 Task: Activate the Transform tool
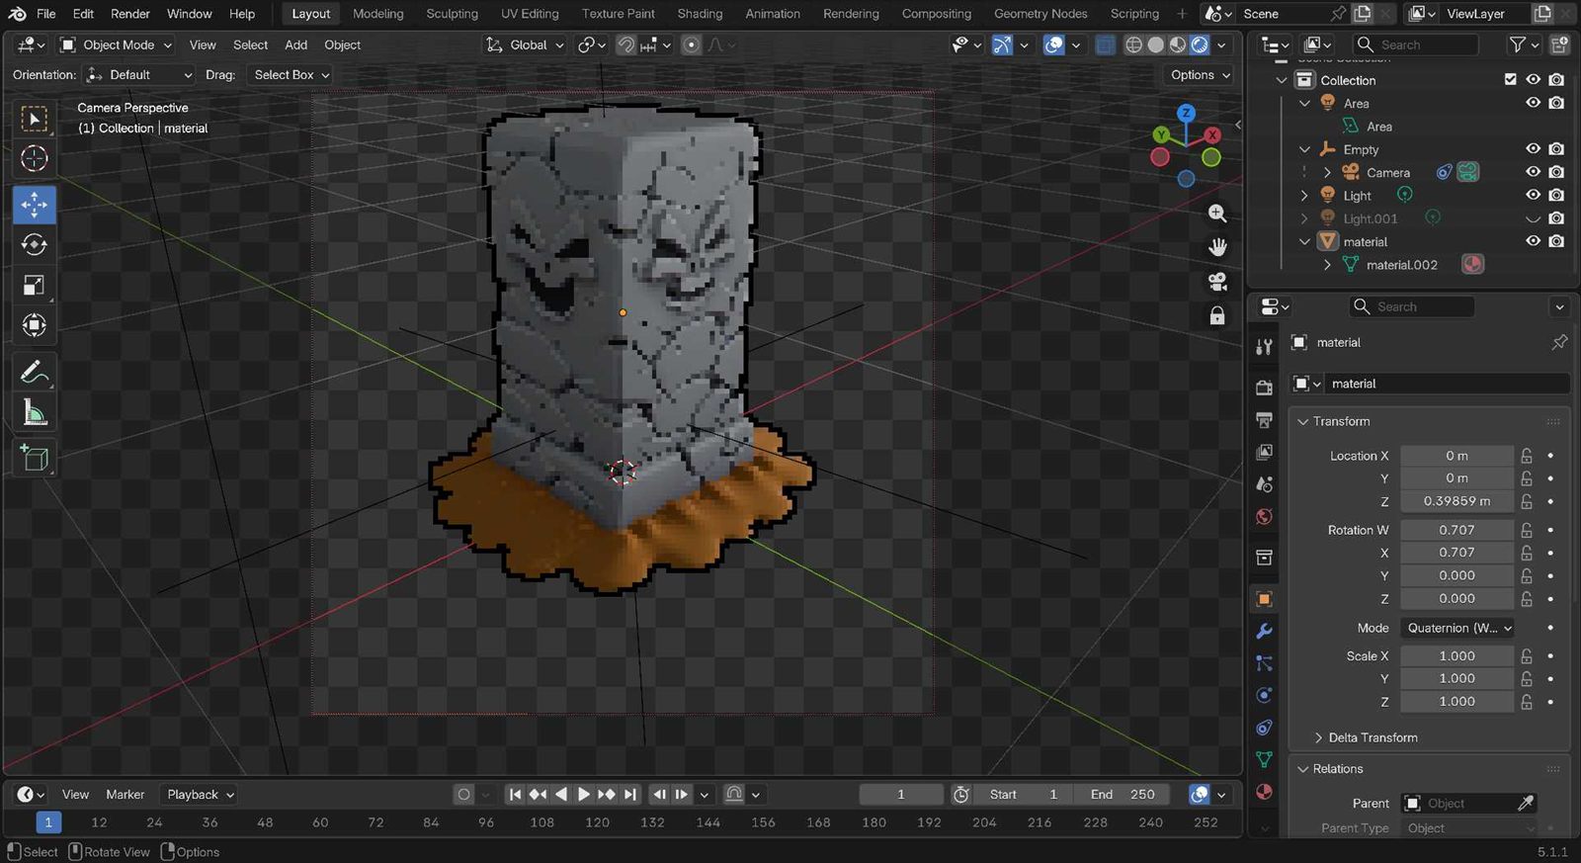(x=35, y=325)
